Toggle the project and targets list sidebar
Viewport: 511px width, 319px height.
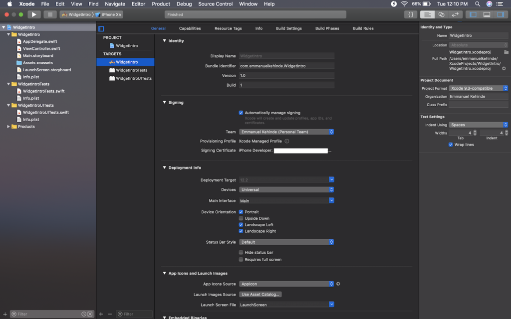(x=101, y=28)
